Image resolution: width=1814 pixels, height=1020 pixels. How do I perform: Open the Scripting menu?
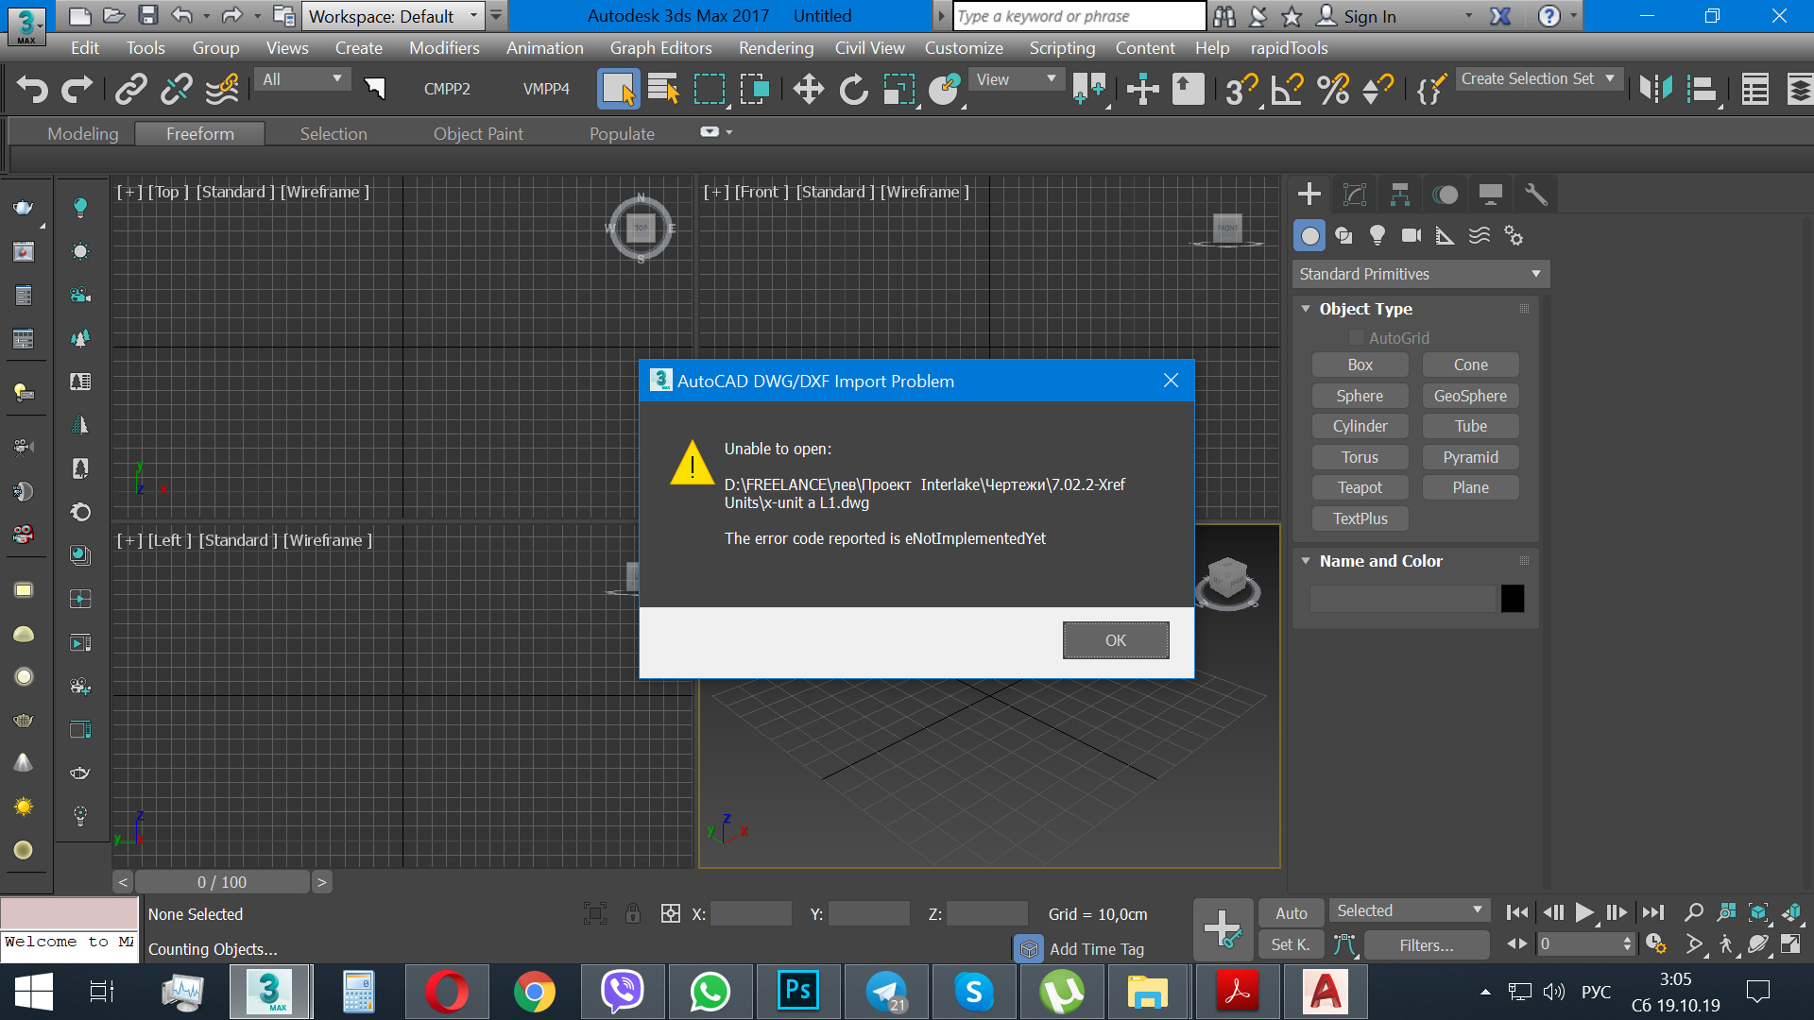point(1062,48)
